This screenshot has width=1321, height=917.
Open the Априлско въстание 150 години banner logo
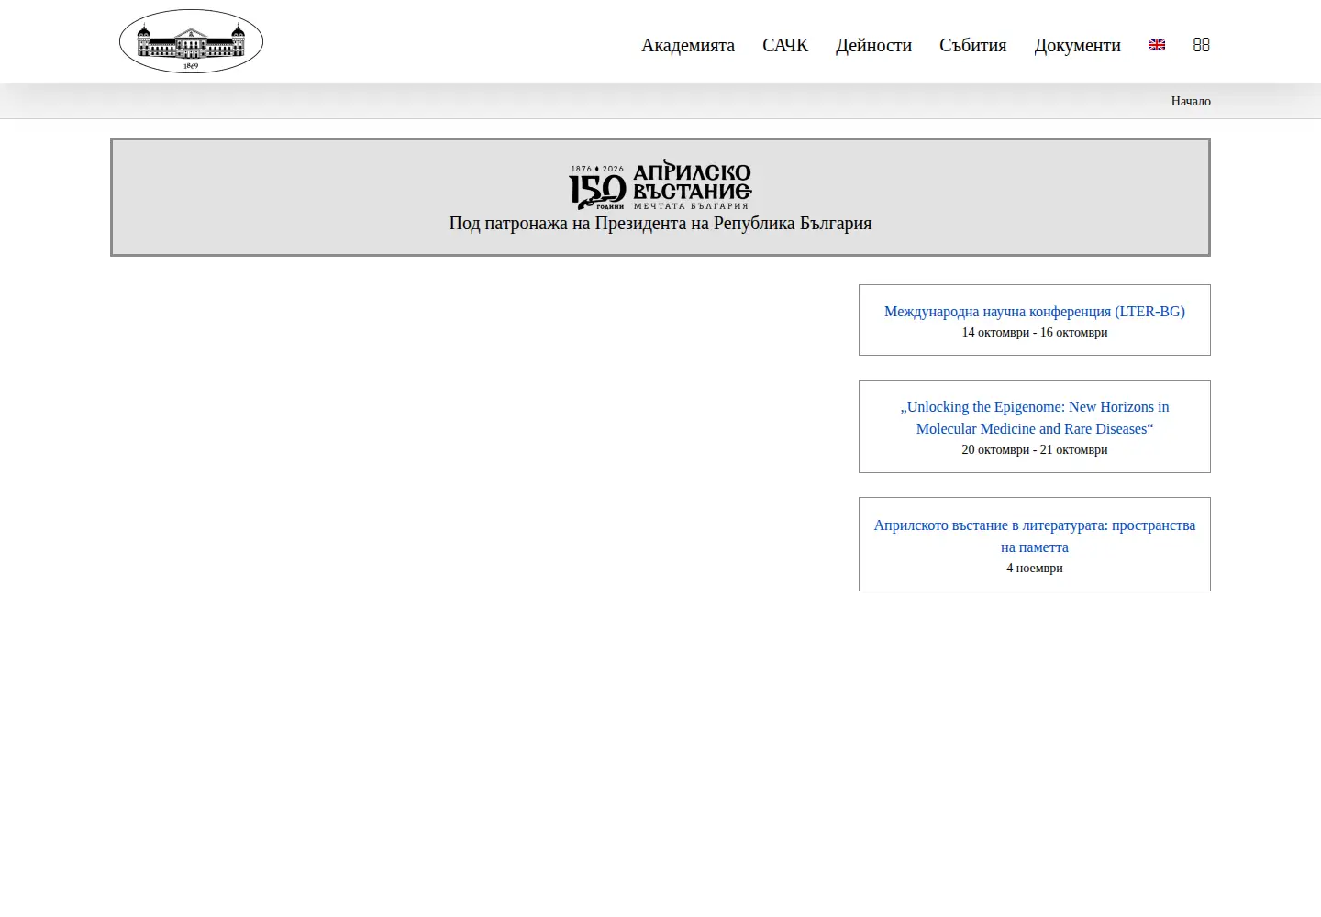tap(660, 186)
